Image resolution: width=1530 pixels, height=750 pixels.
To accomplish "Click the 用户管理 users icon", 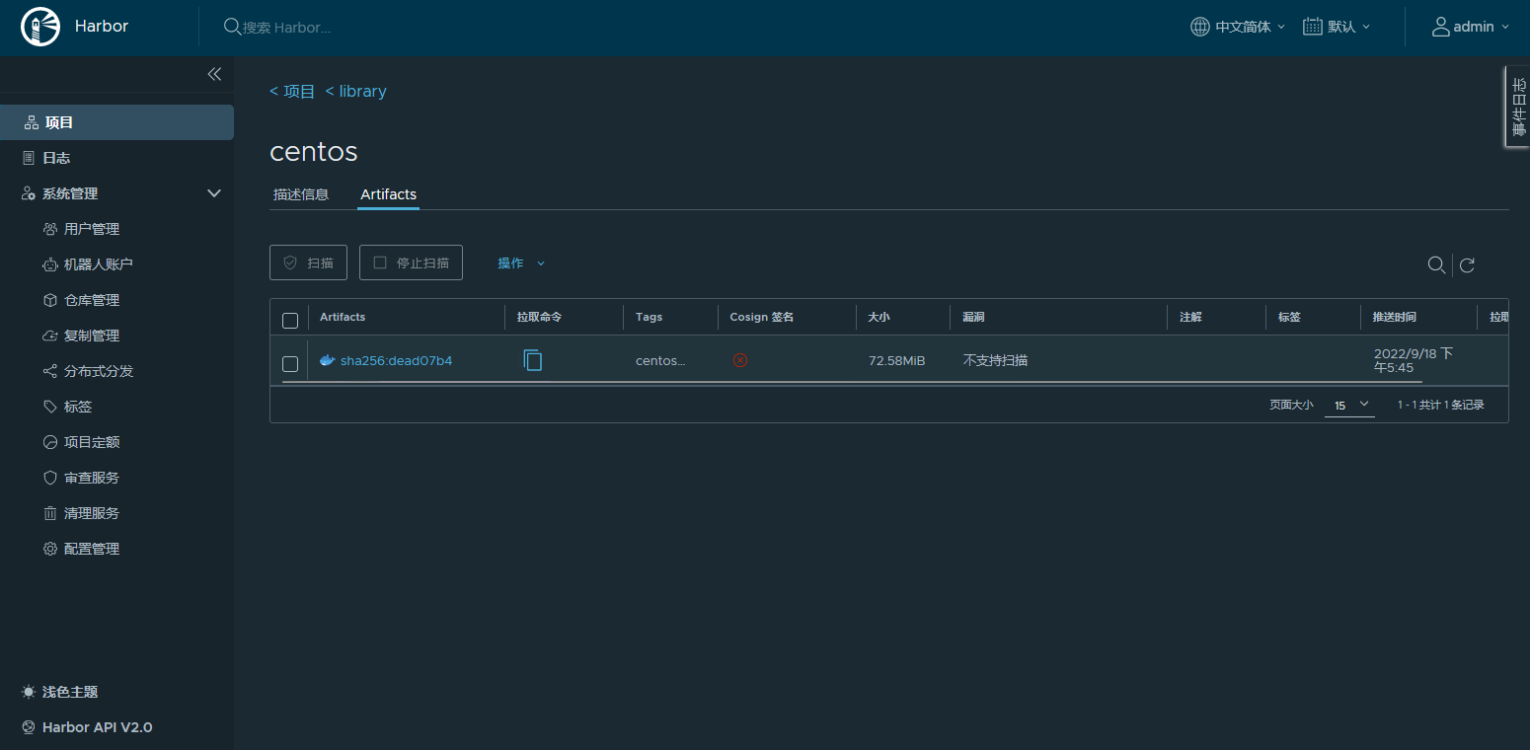I will (50, 229).
